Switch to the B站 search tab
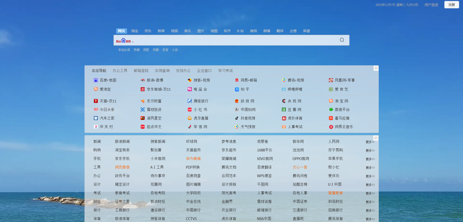The width and height of the screenshot is (463, 222). click(240, 31)
